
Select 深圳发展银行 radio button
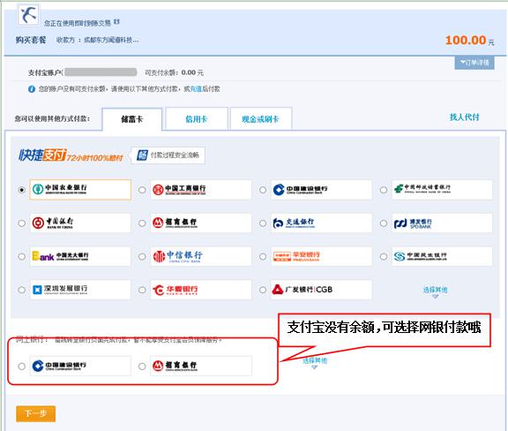21,290
